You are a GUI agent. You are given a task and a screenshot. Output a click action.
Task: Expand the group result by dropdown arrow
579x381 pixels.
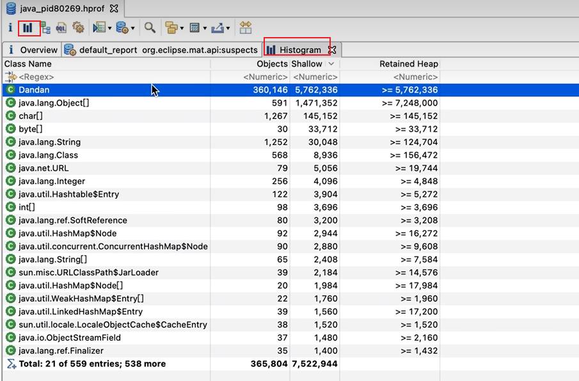pos(182,28)
